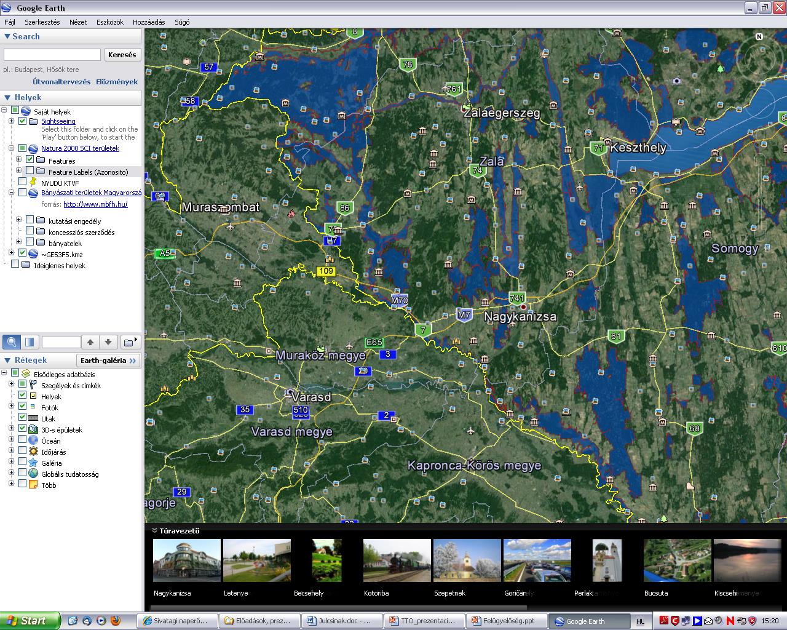Viewport: 787px width, 630px height.
Task: Open the Súgó menu
Action: click(x=182, y=22)
